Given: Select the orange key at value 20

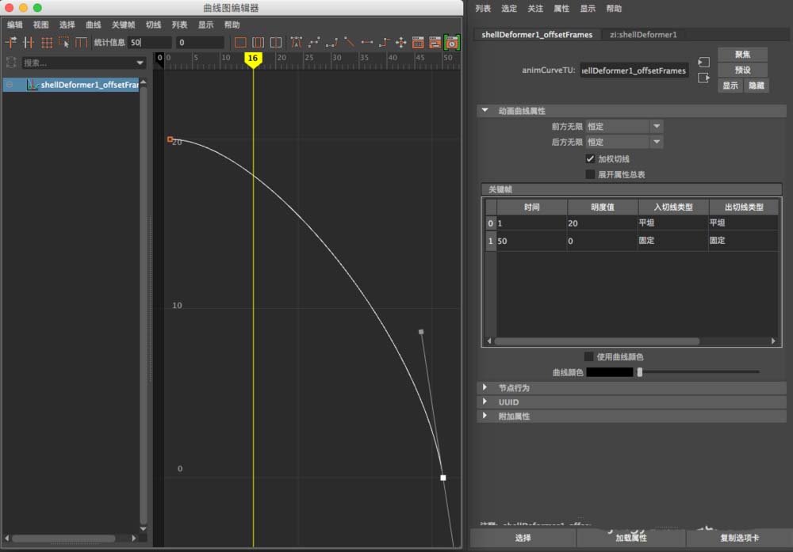Looking at the screenshot, I should click(170, 139).
